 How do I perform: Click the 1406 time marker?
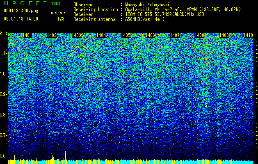(x=151, y=35)
